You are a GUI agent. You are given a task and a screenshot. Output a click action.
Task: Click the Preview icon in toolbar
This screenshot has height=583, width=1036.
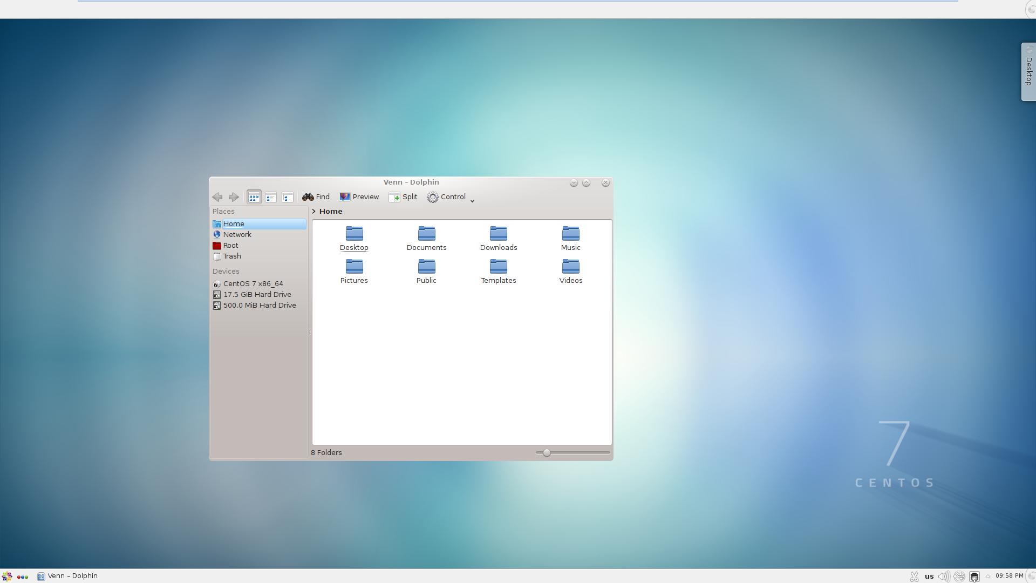pos(344,197)
